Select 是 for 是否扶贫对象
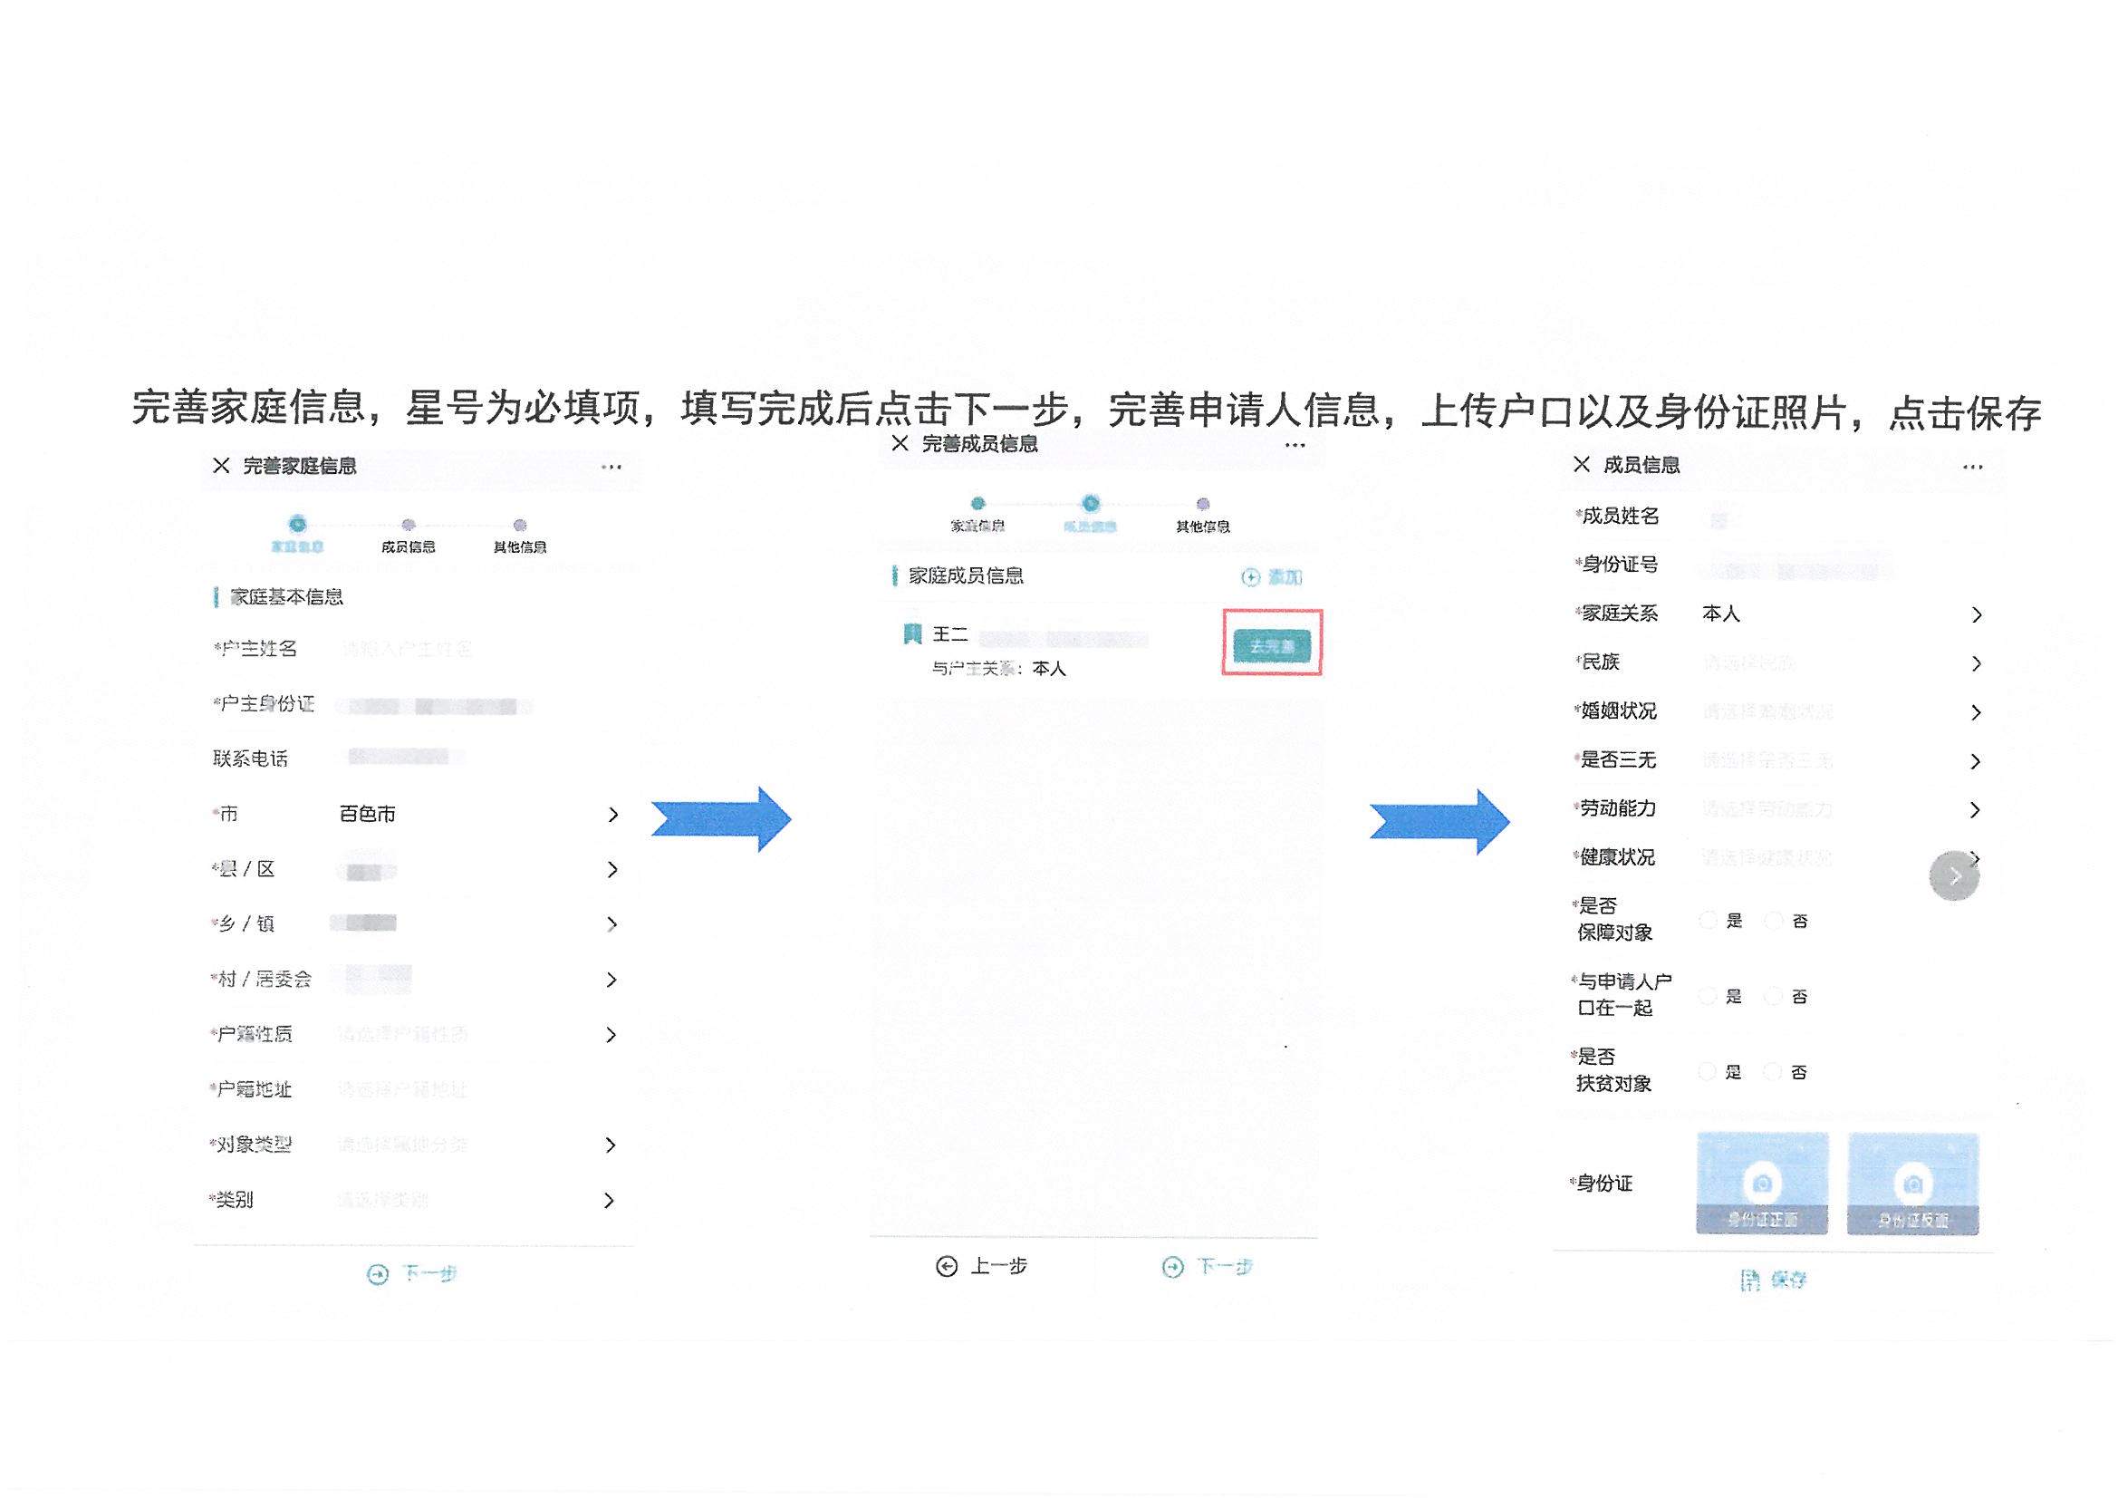This screenshot has width=2118, height=1498. point(1708,1072)
